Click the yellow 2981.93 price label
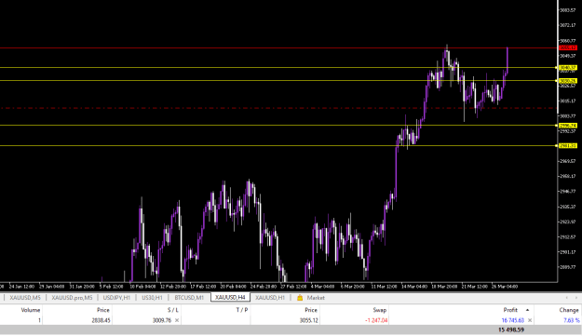This screenshot has height=336, width=582. pos(568,146)
